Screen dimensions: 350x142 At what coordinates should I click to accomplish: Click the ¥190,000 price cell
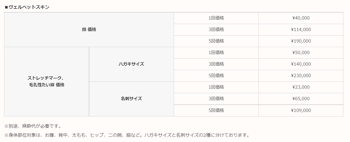click(301, 41)
